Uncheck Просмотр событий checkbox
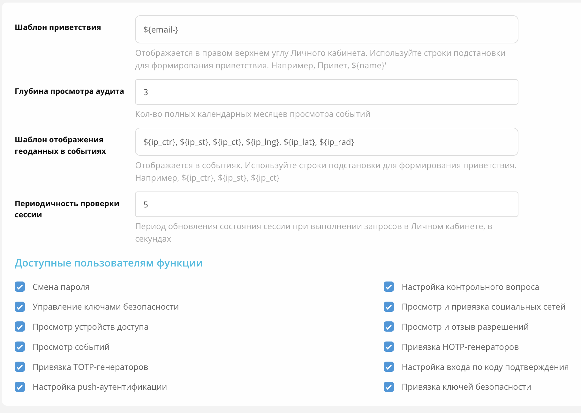 (20, 347)
